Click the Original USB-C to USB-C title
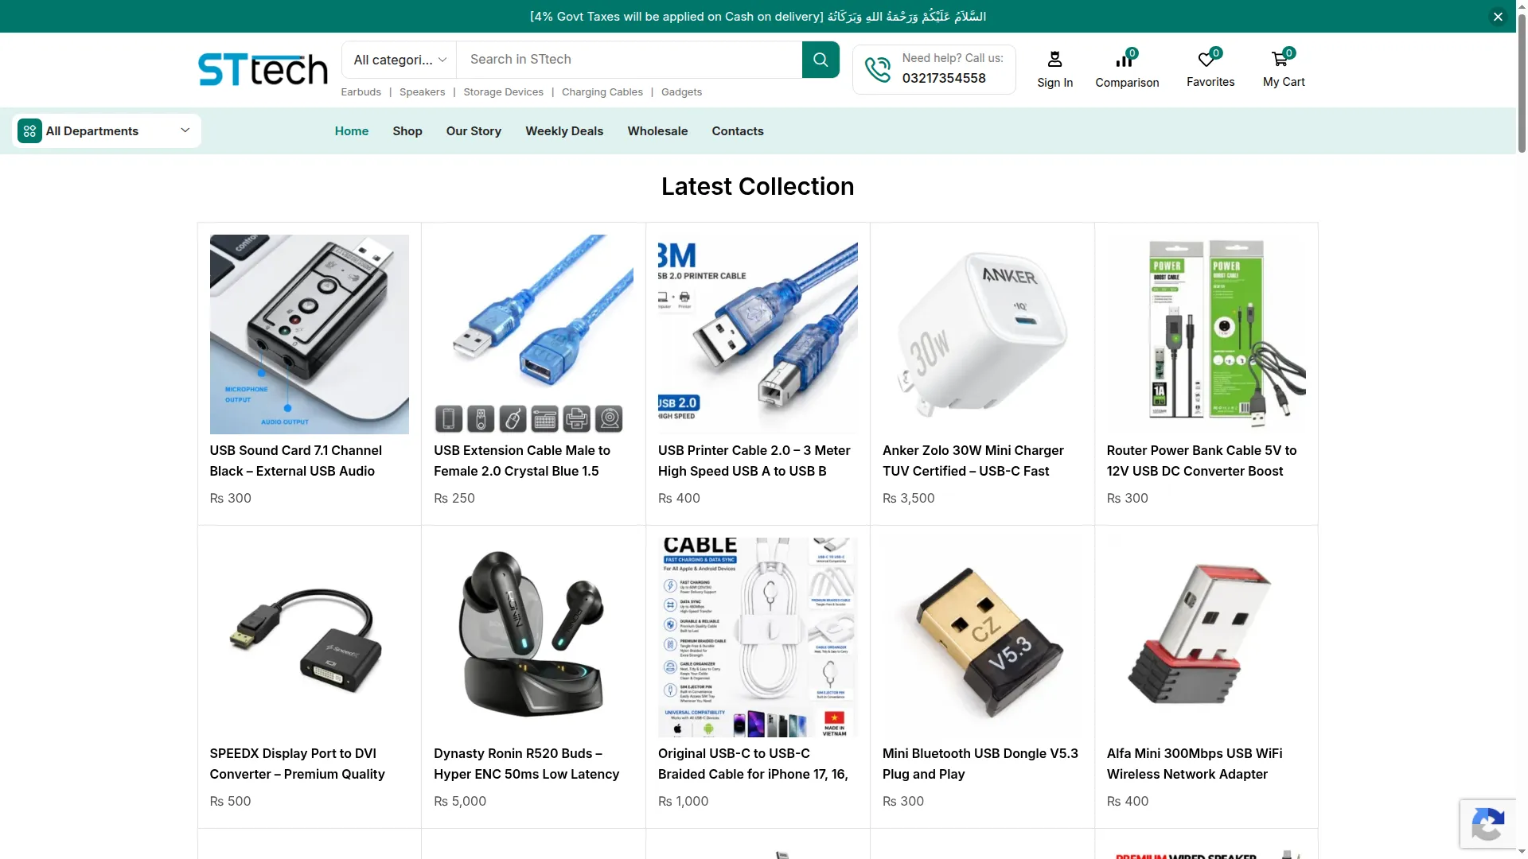This screenshot has height=859, width=1528. [x=753, y=764]
